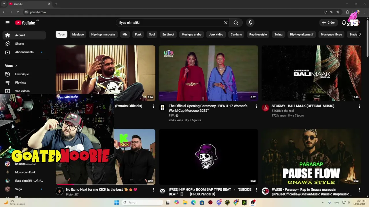369x207 pixels.
Task: Open Vos vidéos in the sidebar
Action: (24, 91)
